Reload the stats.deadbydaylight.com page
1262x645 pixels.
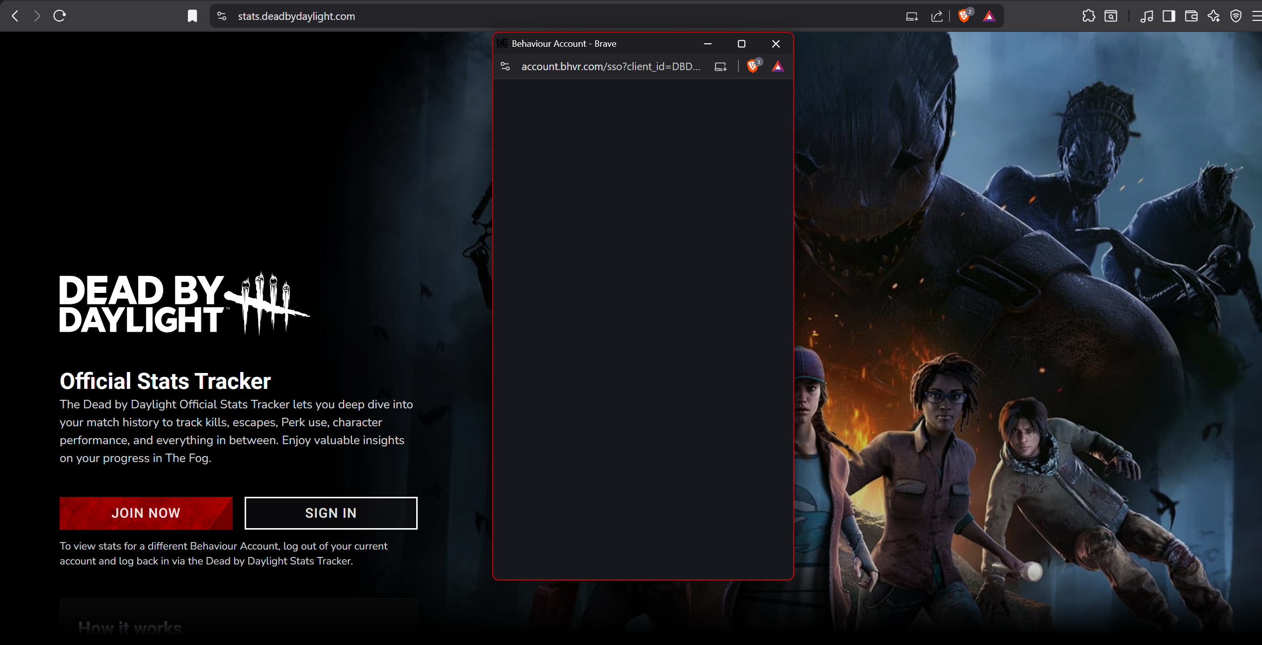[60, 16]
